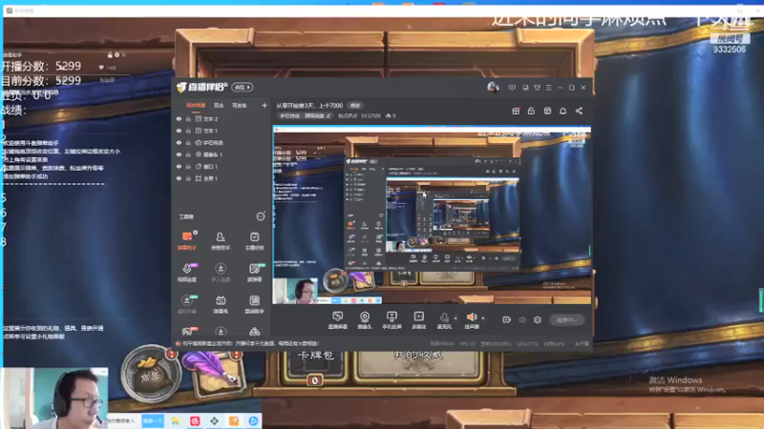Open the 弹幕秀 TV icon tool

tap(221, 304)
